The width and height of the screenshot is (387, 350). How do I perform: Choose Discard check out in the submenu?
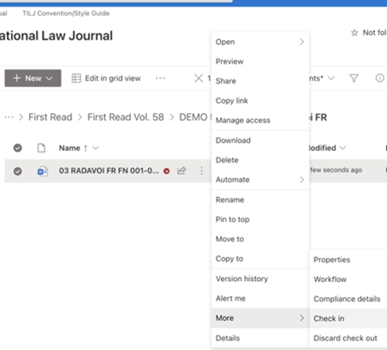pos(348,338)
